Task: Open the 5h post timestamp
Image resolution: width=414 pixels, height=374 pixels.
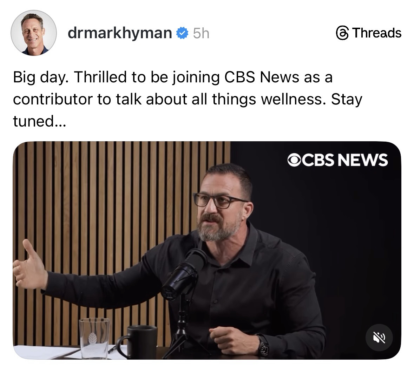Action: [x=201, y=33]
